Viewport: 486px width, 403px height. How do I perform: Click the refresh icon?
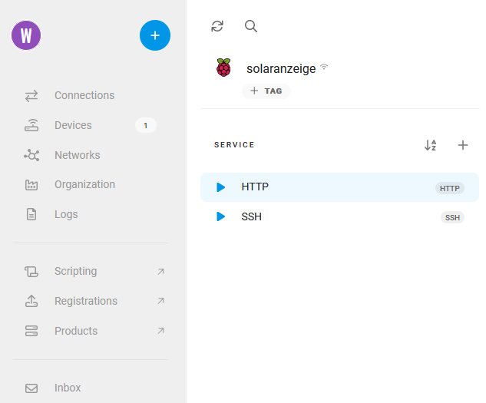point(217,26)
